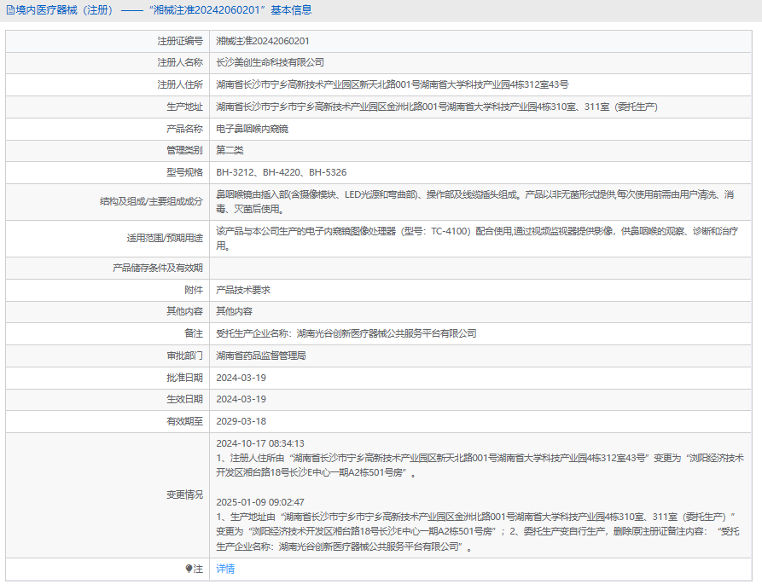Click the 变更情况 row label
This screenshot has height=584, width=762.
[184, 494]
